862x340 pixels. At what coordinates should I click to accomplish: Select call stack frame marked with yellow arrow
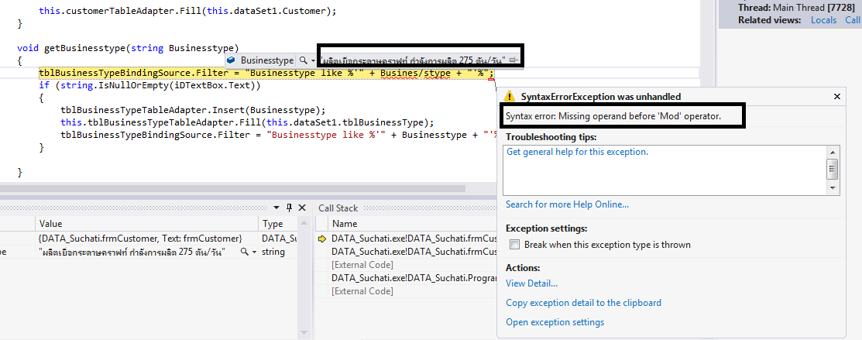(x=414, y=239)
